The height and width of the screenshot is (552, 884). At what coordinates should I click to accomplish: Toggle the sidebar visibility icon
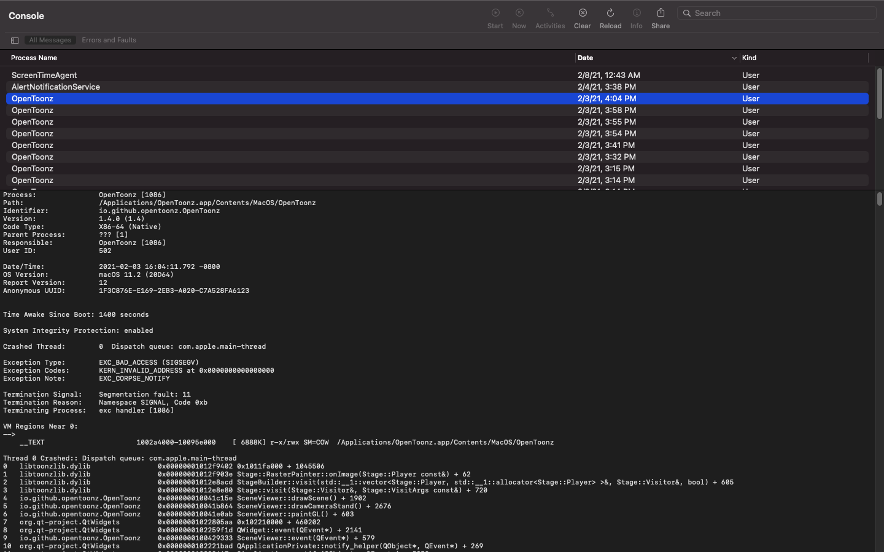point(15,41)
